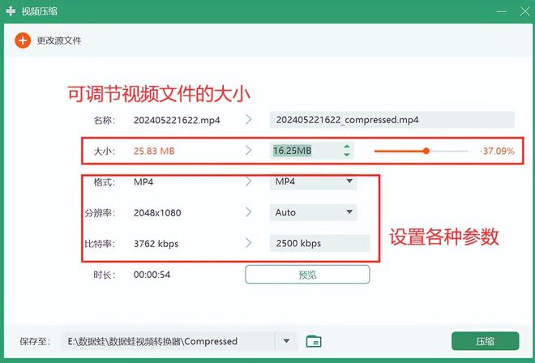The height and width of the screenshot is (363, 535).
Task: Click the orange plus add-source icon
Action: click(x=22, y=41)
